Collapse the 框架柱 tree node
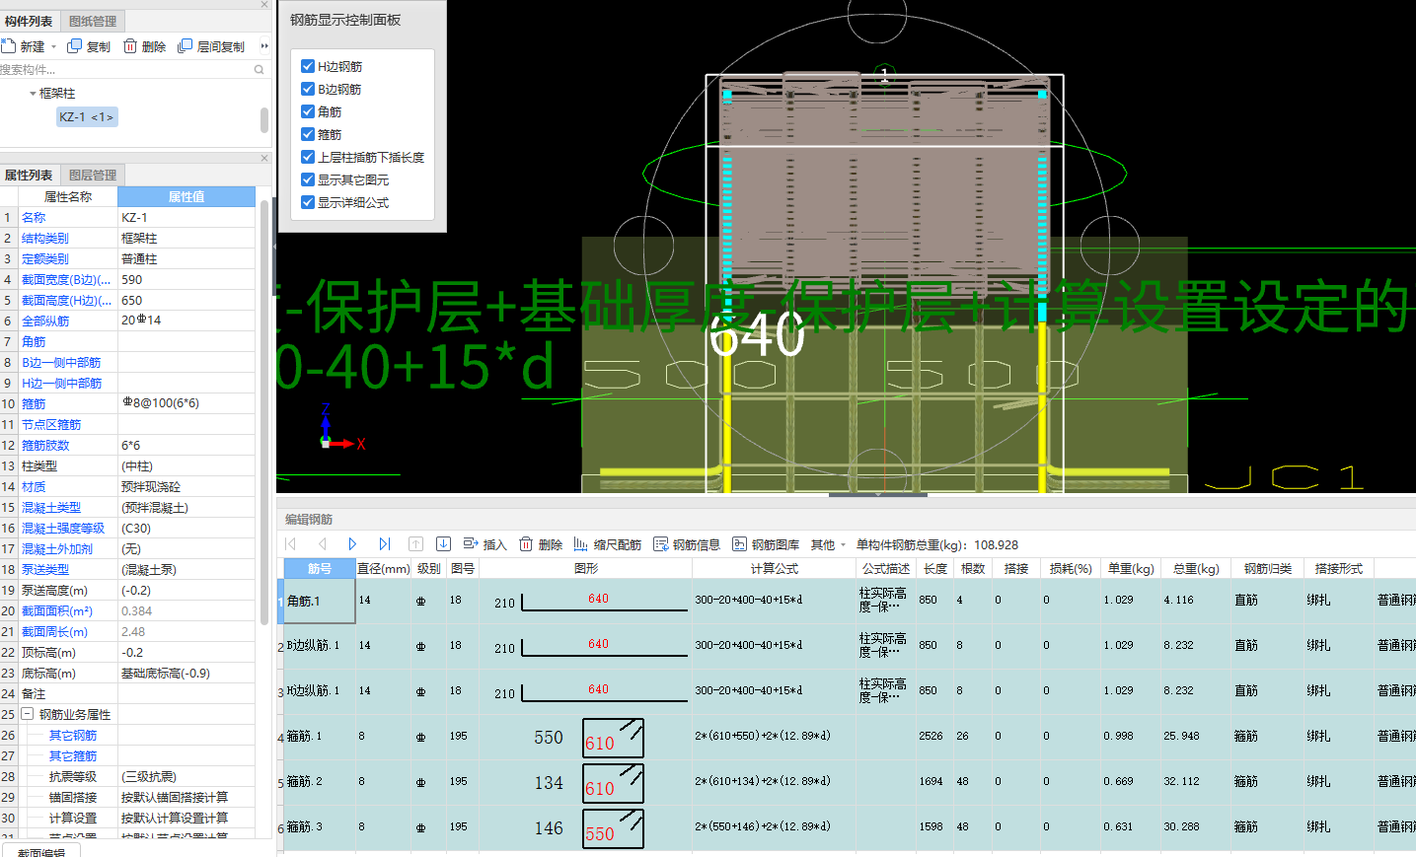 tap(33, 94)
